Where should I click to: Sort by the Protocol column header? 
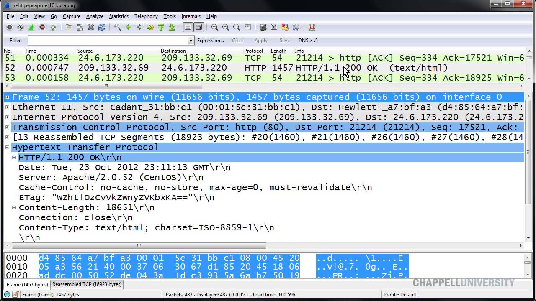click(x=253, y=51)
